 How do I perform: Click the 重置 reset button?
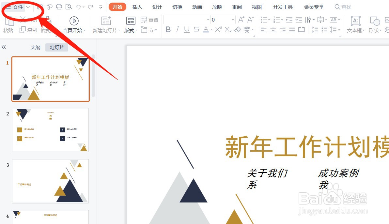pyautogui.click(x=149, y=20)
